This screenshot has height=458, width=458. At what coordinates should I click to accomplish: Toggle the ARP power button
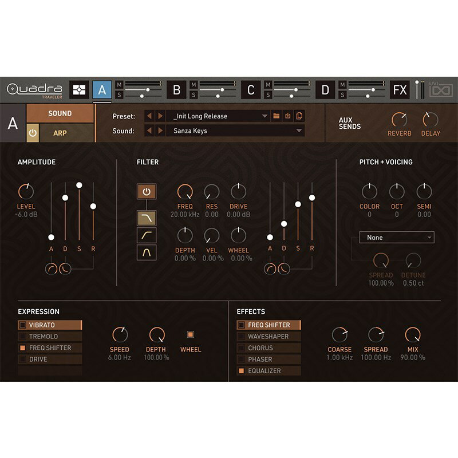pyautogui.click(x=33, y=133)
